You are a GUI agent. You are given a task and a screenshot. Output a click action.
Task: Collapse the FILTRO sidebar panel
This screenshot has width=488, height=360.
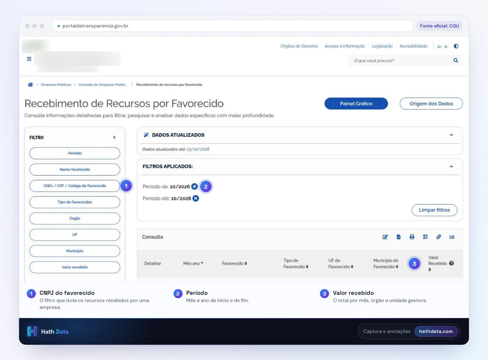114,137
